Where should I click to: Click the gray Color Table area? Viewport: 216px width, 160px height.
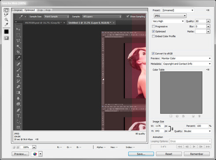tap(181, 92)
